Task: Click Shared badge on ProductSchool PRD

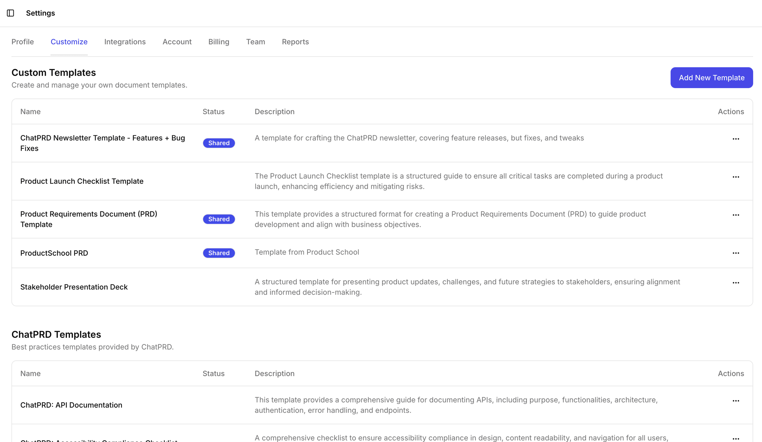Action: pos(218,253)
